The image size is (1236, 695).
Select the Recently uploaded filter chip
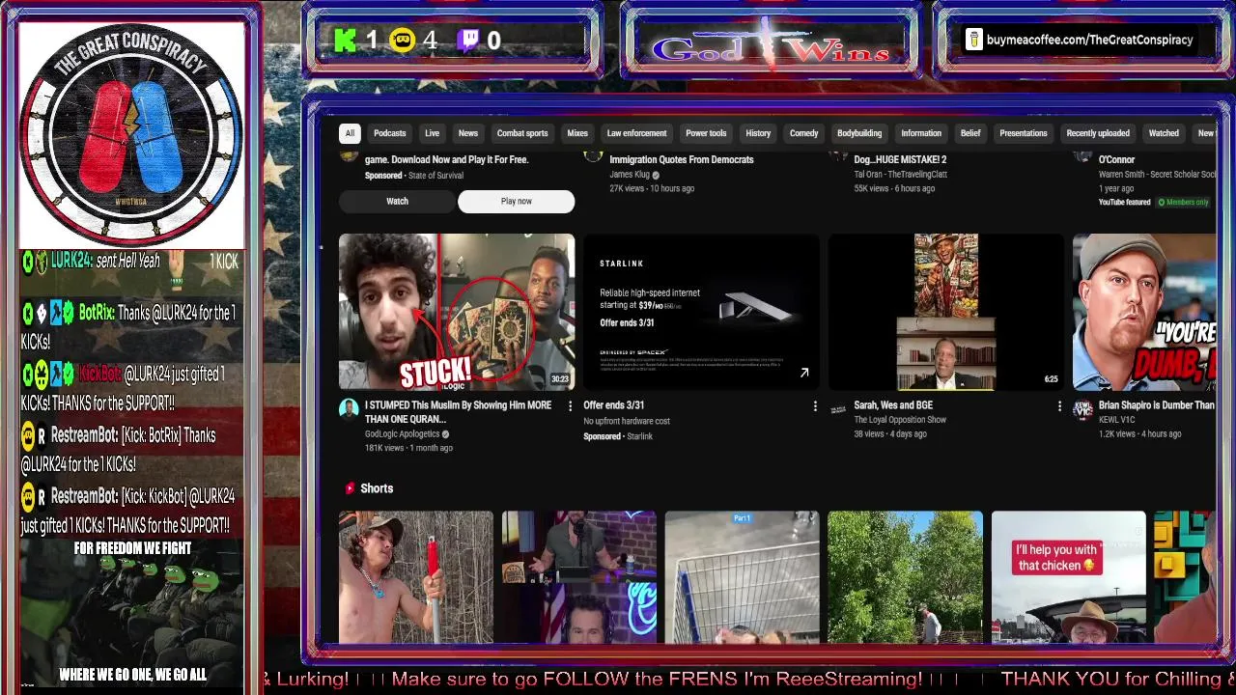(1098, 133)
